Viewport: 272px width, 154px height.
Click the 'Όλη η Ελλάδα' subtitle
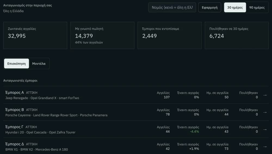[x=13, y=11]
